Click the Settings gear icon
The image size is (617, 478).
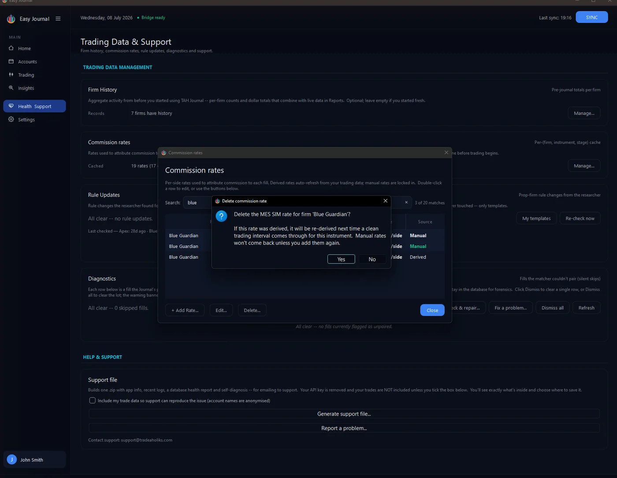(11, 119)
